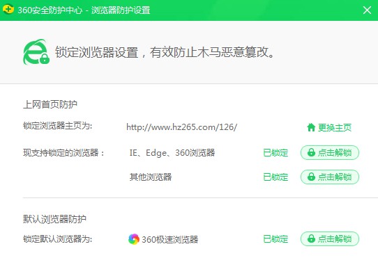The height and width of the screenshot is (267, 378).
Task: Click the 360极速浏览器 colorful icon
Action: 134,239
